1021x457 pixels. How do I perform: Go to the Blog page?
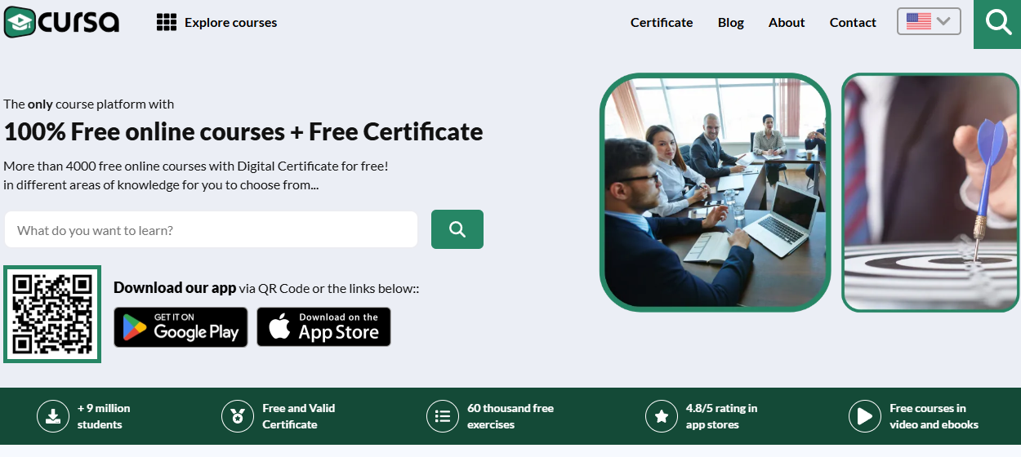click(731, 22)
